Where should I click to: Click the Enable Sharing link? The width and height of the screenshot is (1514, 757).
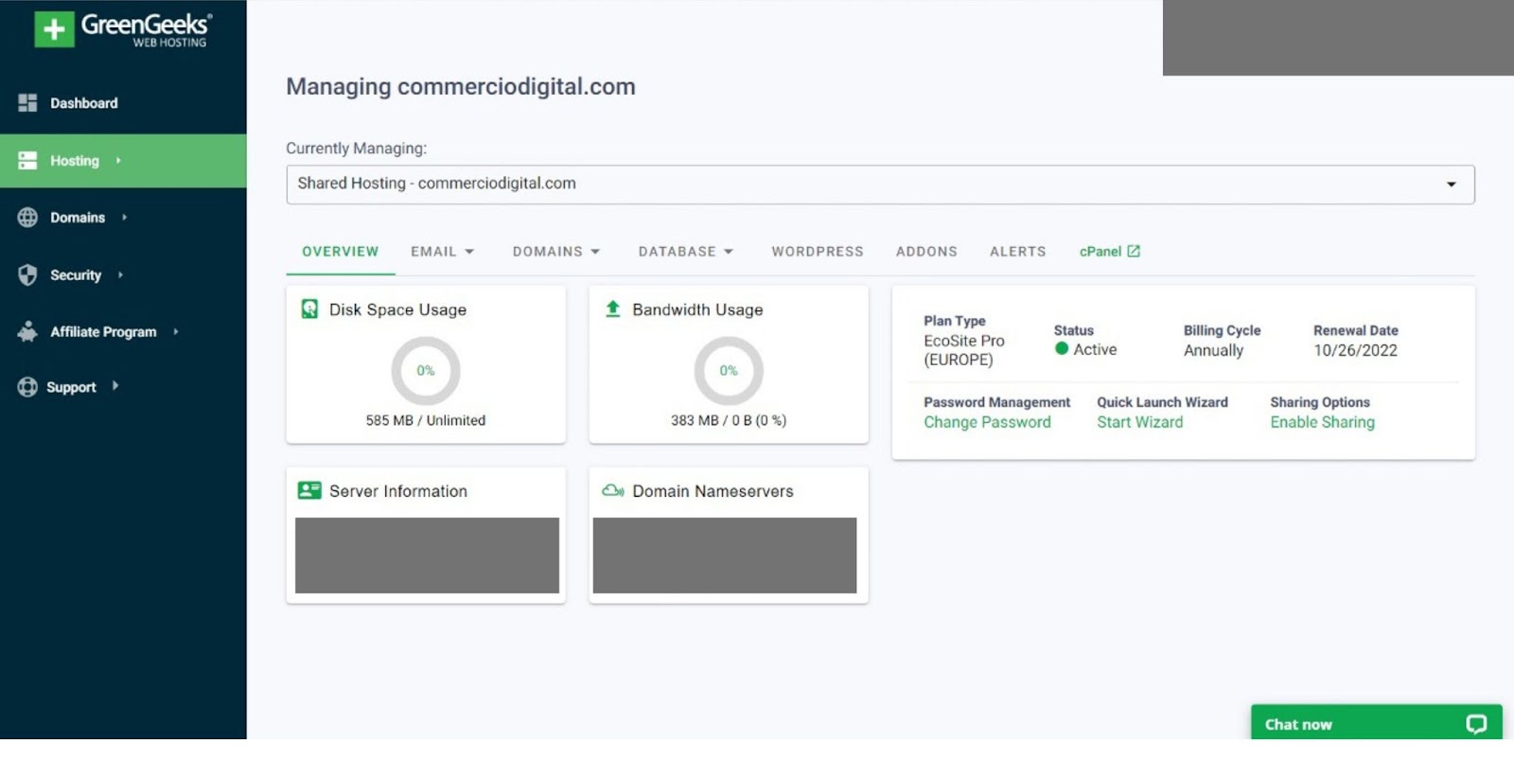pos(1322,422)
